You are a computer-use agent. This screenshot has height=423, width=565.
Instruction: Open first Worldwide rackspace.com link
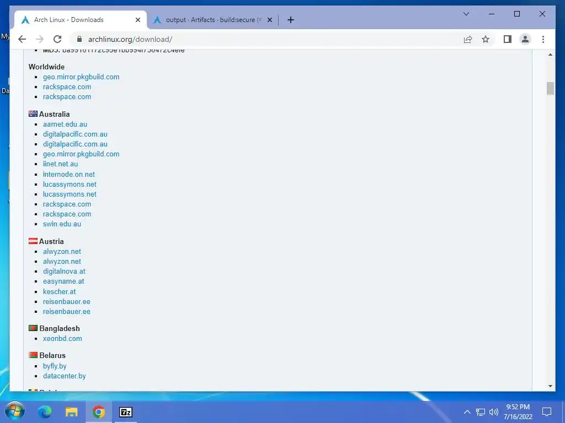(x=67, y=86)
